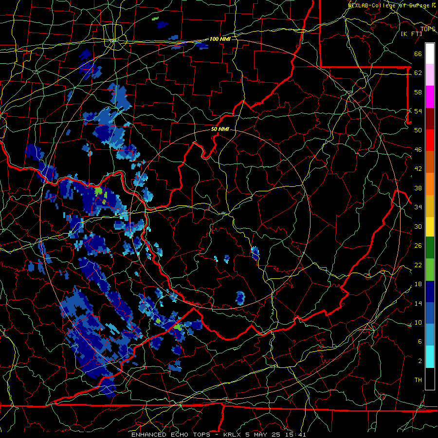Image resolution: width=438 pixels, height=438 pixels.
Task: Click the medium blue legend swatch
Action: coord(430,313)
